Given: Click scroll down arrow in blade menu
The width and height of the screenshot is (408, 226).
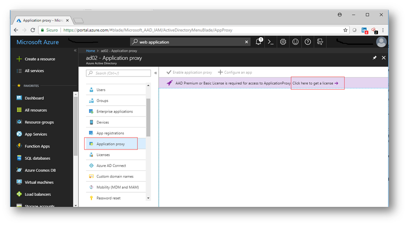Looking at the screenshot, I should tap(148, 198).
